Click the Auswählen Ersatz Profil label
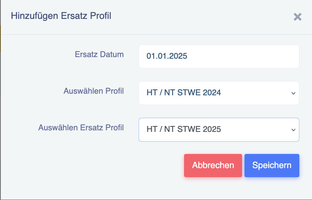312x200 pixels. pos(81,128)
